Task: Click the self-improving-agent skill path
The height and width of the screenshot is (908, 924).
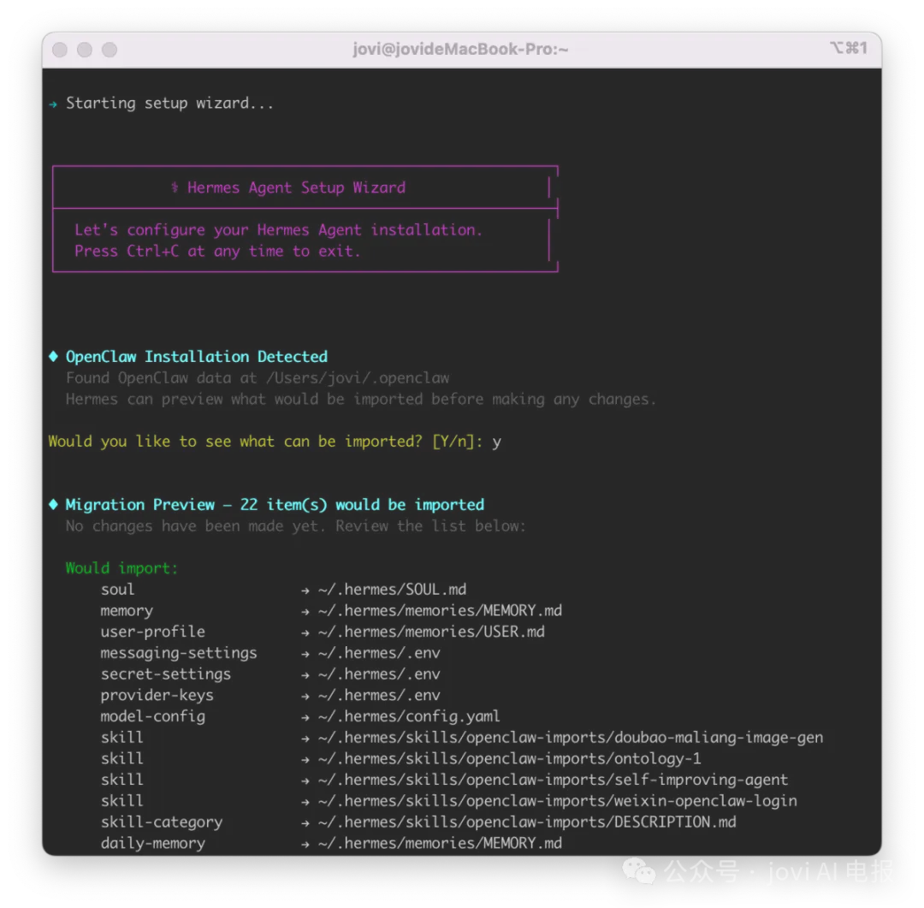Action: click(x=553, y=780)
